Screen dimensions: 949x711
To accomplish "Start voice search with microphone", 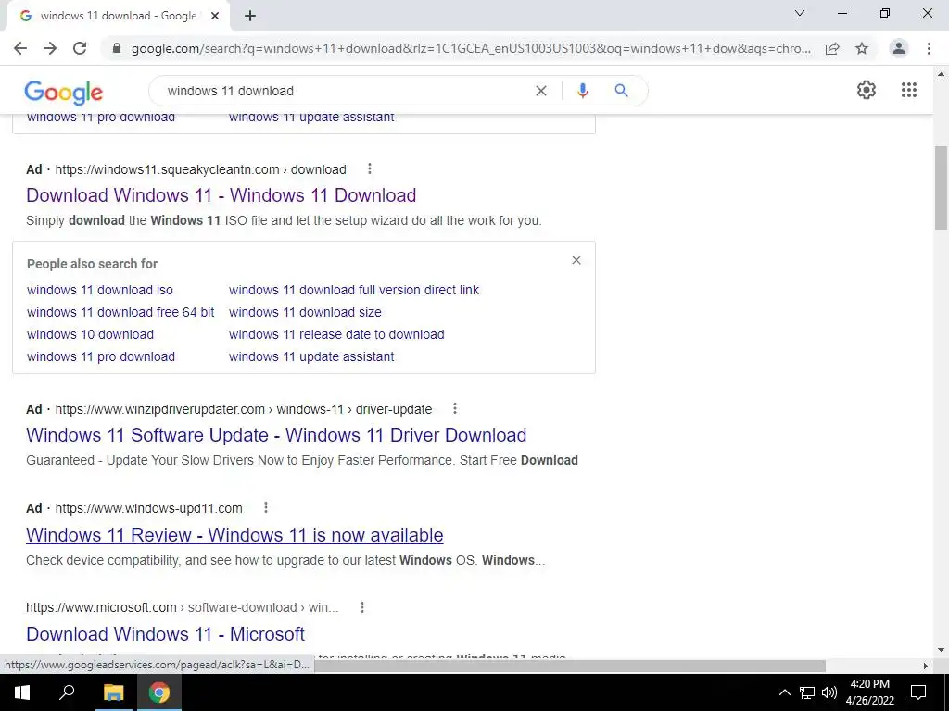I will pyautogui.click(x=582, y=91).
